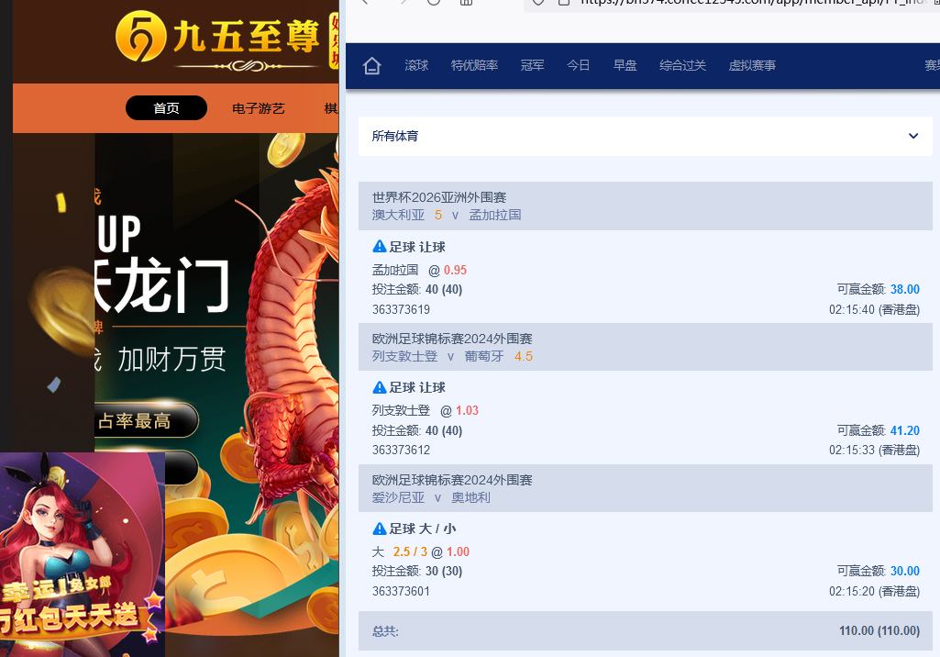
Task: Open the 综合过关 tab
Action: pyautogui.click(x=682, y=65)
